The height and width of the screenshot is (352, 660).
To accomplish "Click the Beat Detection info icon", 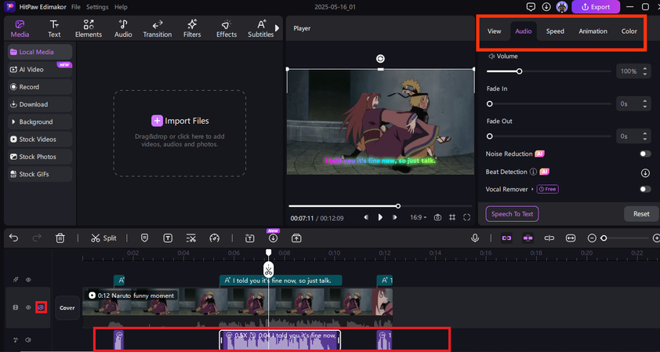I will tap(533, 172).
